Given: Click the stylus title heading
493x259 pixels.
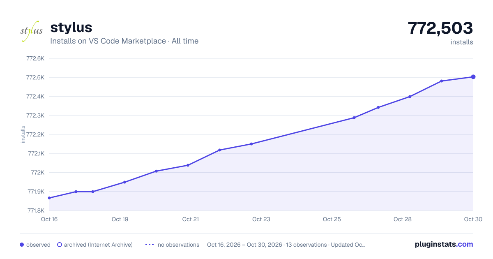Looking at the screenshot, I should click(71, 28).
